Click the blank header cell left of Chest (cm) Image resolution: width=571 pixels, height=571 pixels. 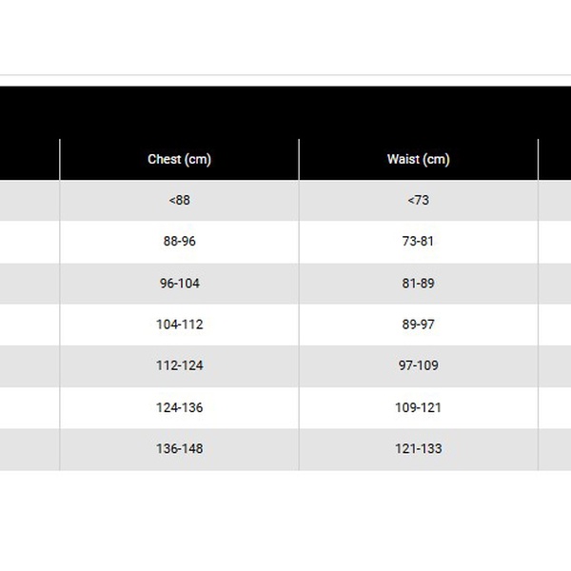(x=29, y=159)
